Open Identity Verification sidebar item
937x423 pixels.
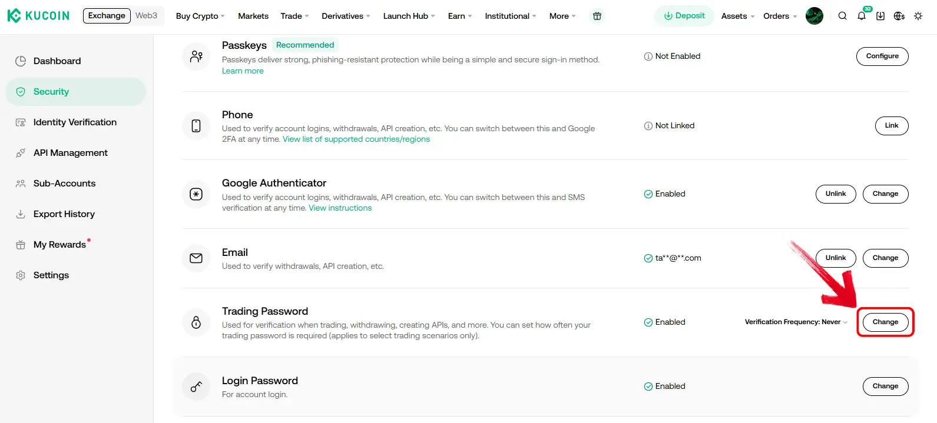coord(75,122)
